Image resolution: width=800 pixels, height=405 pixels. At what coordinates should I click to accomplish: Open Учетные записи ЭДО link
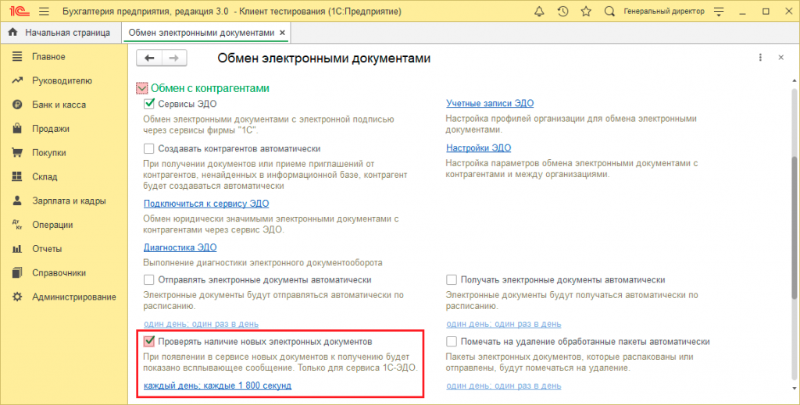pos(490,104)
